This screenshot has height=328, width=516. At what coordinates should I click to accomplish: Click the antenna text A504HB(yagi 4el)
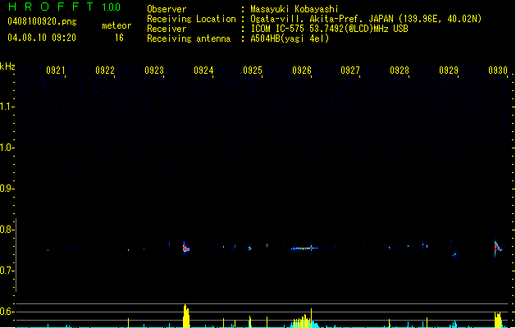click(290, 39)
